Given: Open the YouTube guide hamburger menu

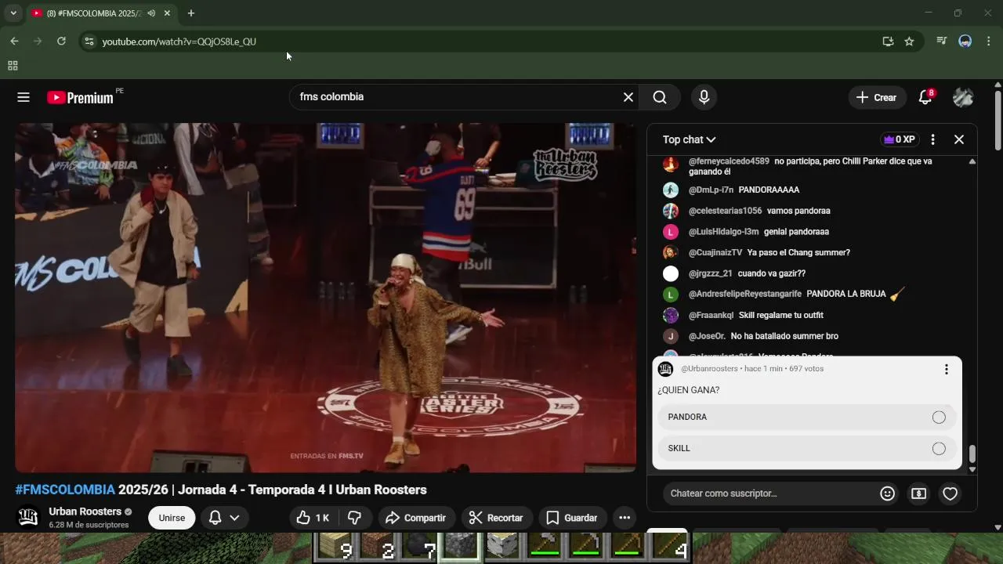Looking at the screenshot, I should tap(24, 97).
